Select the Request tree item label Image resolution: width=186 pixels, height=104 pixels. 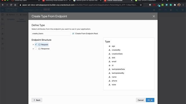click(44, 44)
